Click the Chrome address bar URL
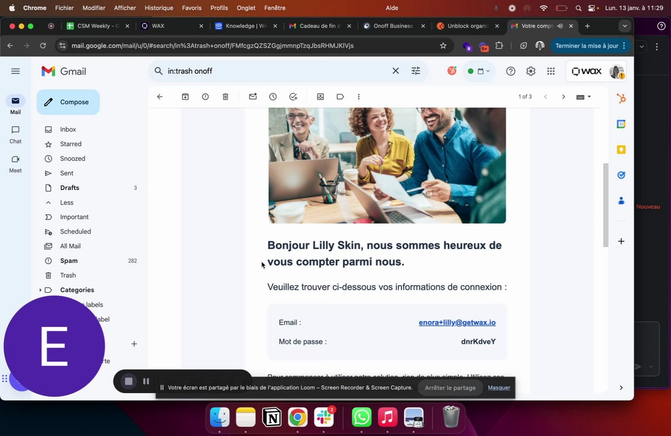This screenshot has width=671, height=436. [x=212, y=46]
